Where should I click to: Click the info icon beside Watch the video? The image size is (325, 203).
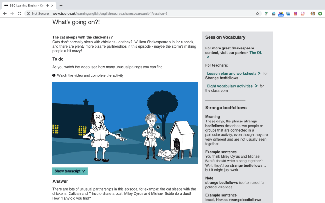click(x=54, y=75)
